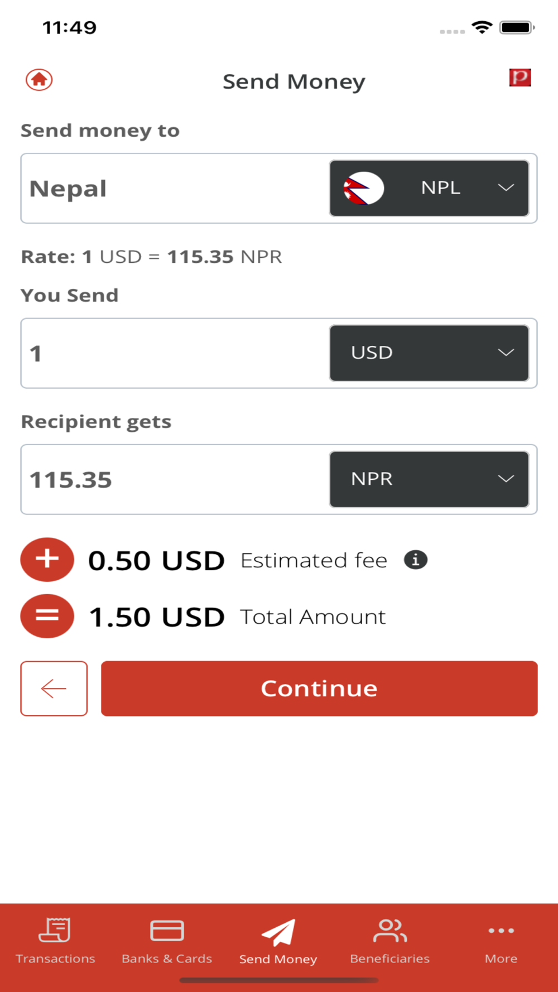Tap the home icon in header
Viewport: 558px width, 992px height.
pos(39,80)
